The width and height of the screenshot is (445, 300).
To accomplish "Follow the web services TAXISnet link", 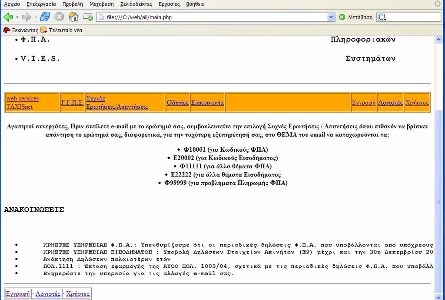I will point(23,103).
